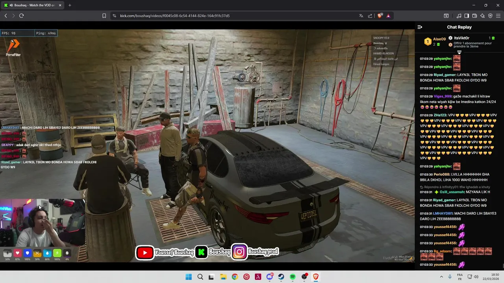Open Spotify from the taskbar
504x283 pixels.
[x=293, y=277]
